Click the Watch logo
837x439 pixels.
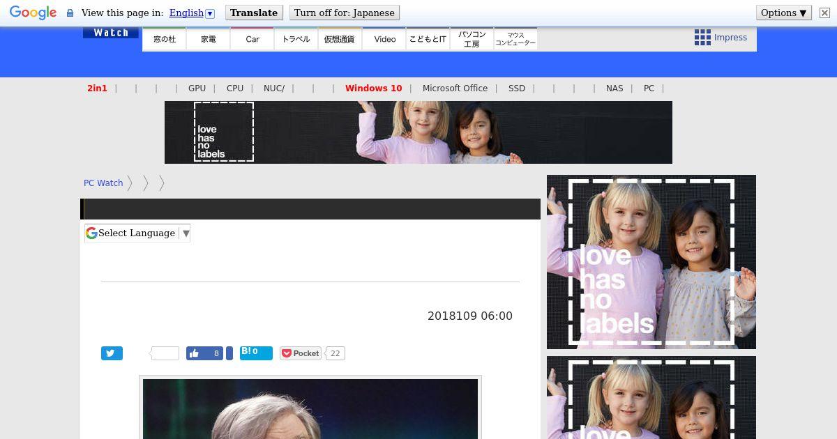pyautogui.click(x=110, y=33)
